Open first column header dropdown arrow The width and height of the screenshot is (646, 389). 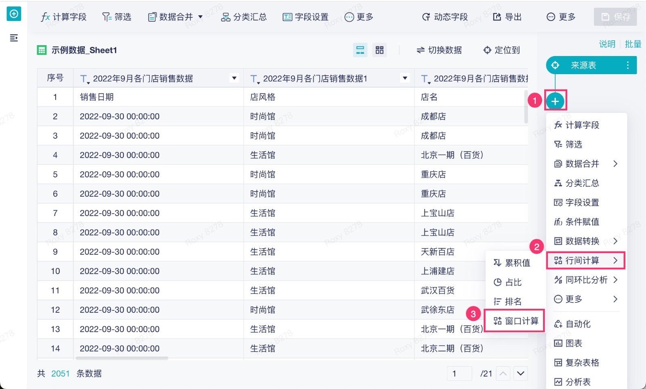pyautogui.click(x=234, y=78)
